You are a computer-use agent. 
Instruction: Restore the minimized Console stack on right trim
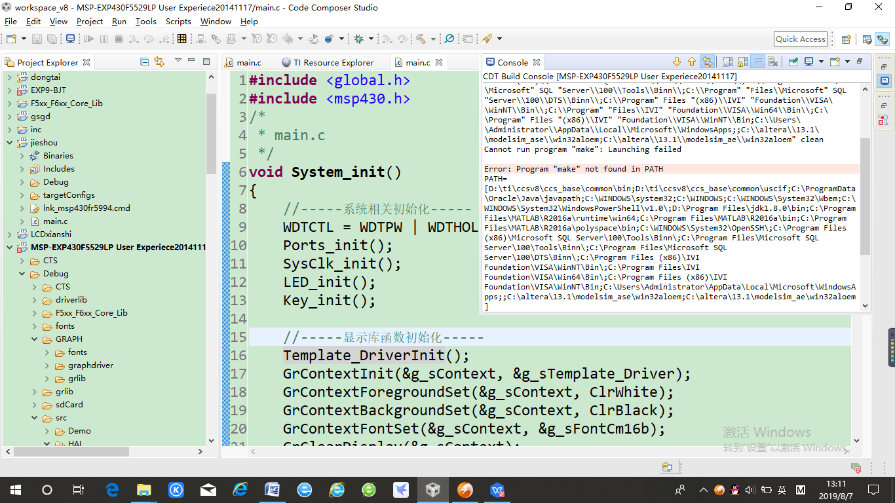coord(884,67)
